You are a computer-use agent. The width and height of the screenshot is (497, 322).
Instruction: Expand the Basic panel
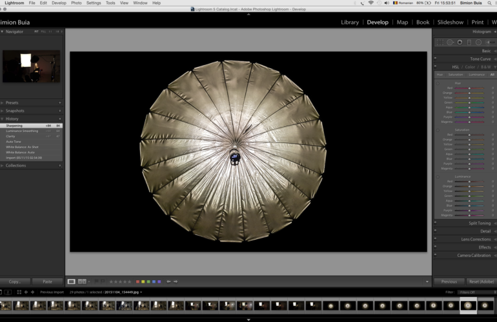click(495, 51)
